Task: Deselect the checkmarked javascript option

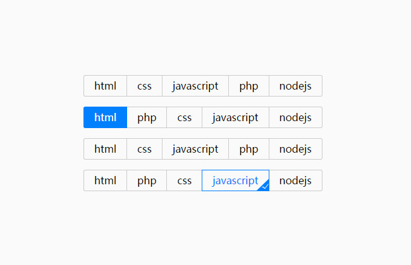Action: pyautogui.click(x=235, y=180)
